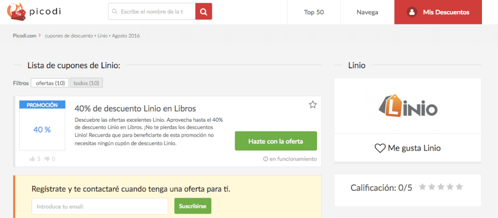Screen dimensions: 498x218
Task: Click the Picodi.com breadcrumb link
Action: [x=25, y=35]
